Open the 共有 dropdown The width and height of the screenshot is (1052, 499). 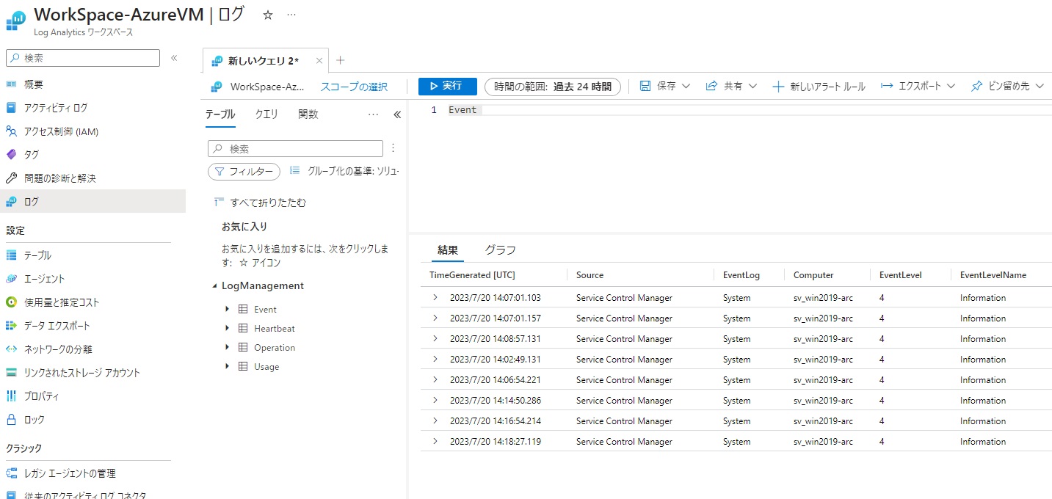pos(731,87)
